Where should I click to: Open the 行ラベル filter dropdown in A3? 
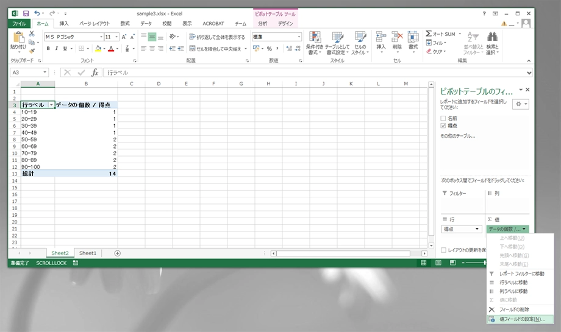(51, 105)
